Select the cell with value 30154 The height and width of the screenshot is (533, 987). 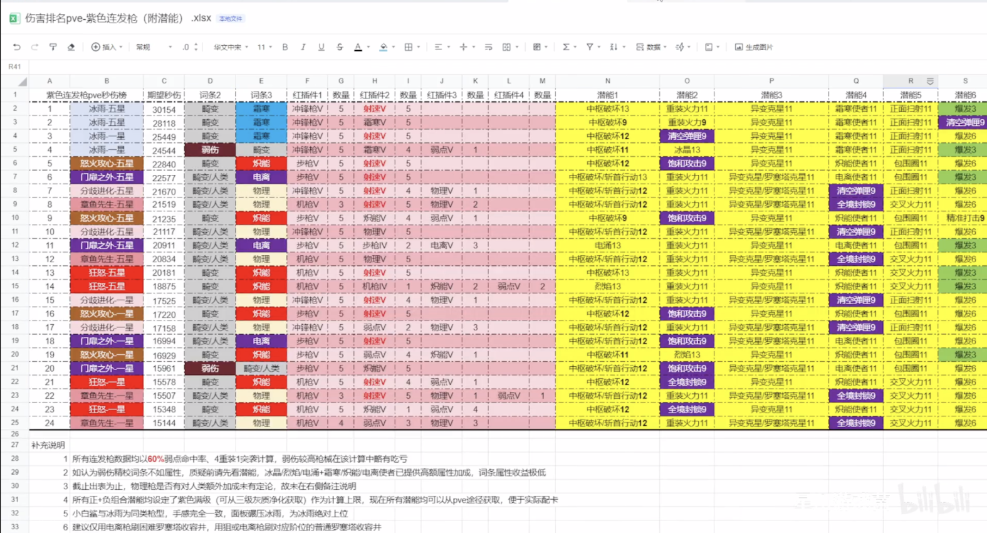click(x=164, y=109)
